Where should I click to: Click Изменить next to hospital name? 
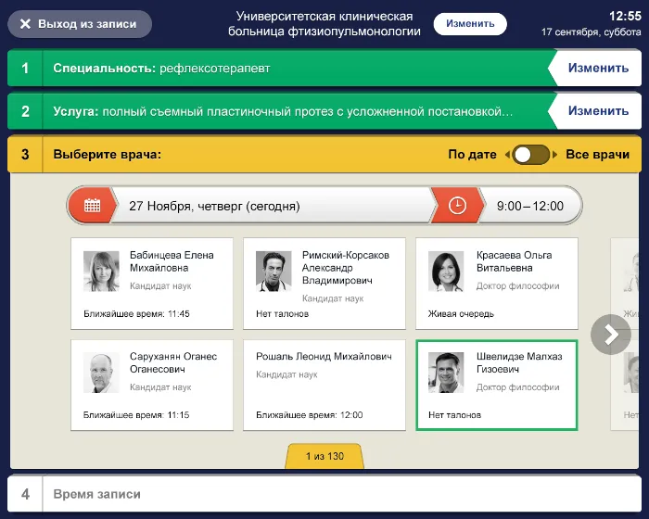(x=470, y=23)
